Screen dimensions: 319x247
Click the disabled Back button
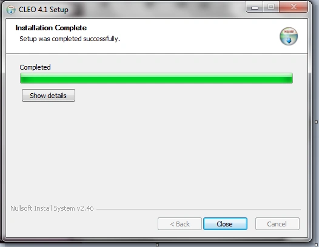(180, 224)
